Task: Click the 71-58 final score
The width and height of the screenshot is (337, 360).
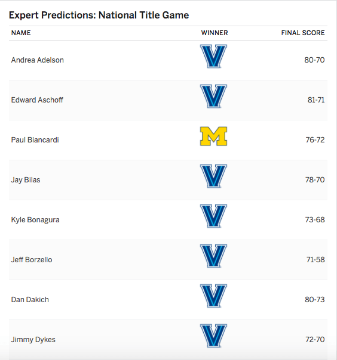Action: 315,260
